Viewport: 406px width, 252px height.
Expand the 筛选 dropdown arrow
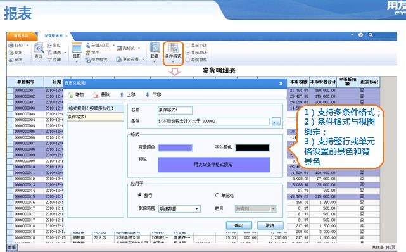click(x=65, y=53)
